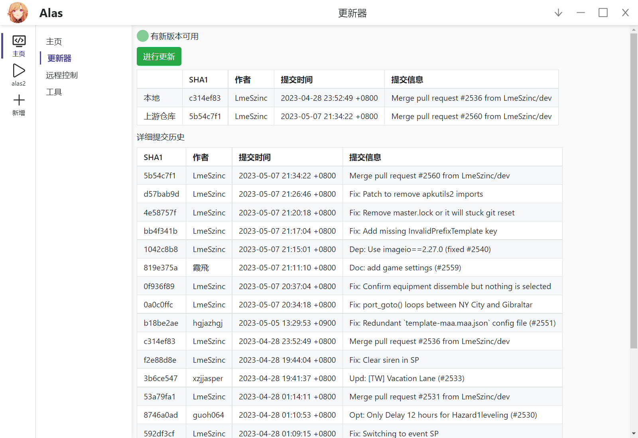Click the 新增 plus icon to add instance

point(18,101)
